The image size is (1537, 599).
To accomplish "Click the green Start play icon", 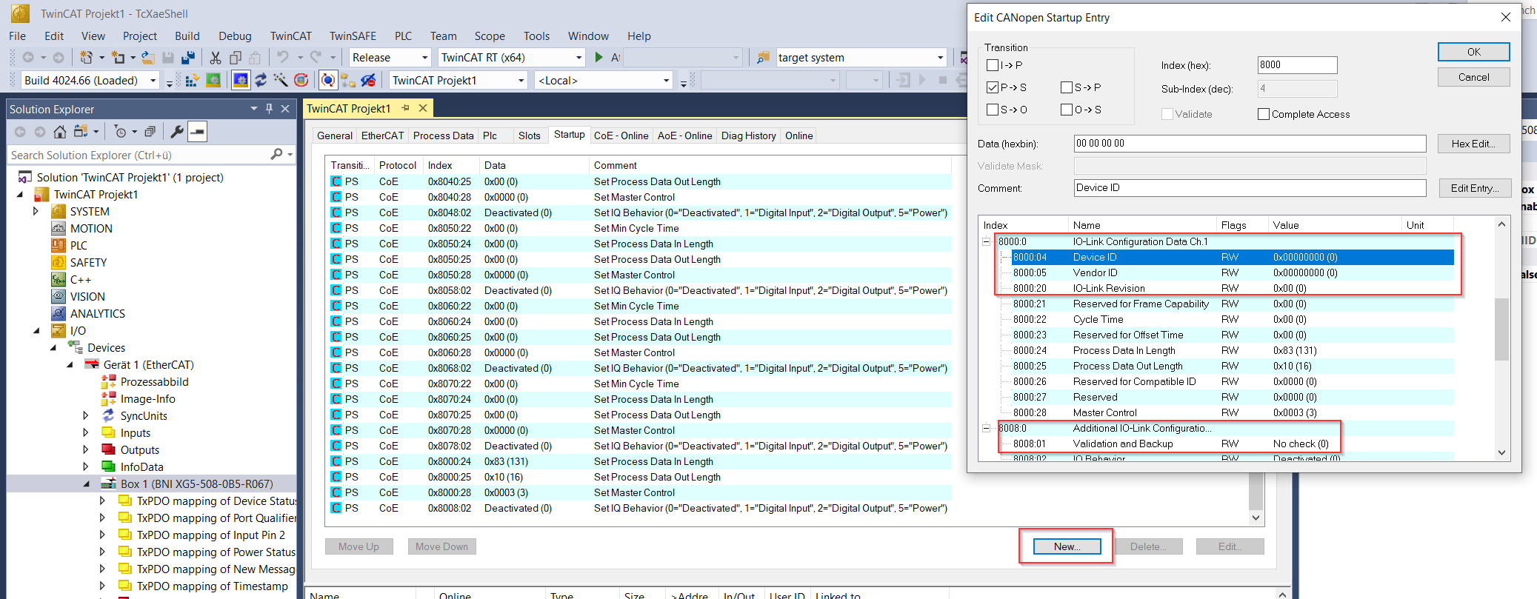I will (x=599, y=57).
